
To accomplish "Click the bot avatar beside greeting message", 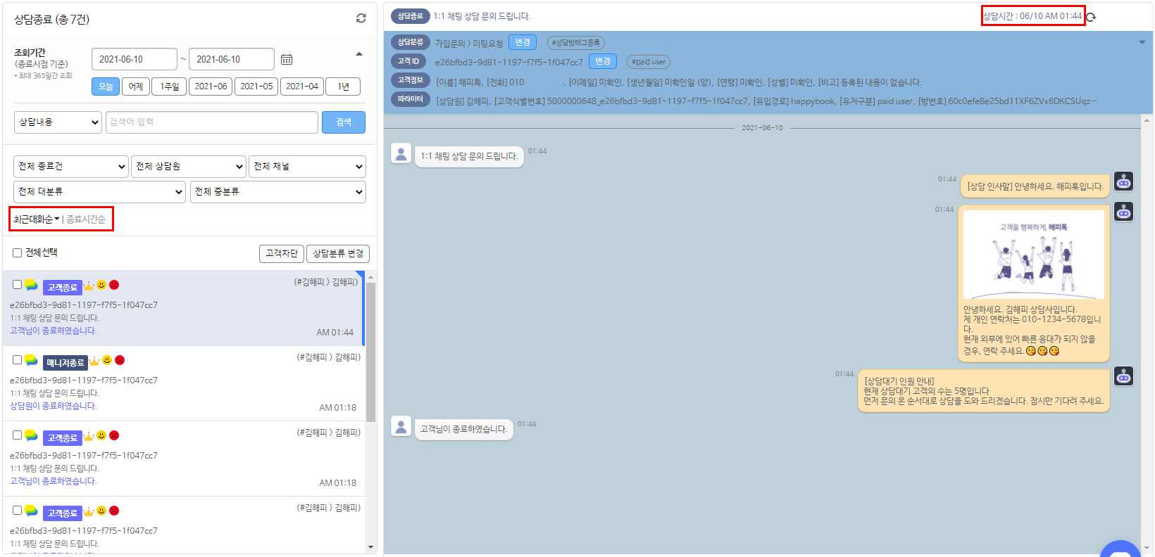I will click(1123, 183).
